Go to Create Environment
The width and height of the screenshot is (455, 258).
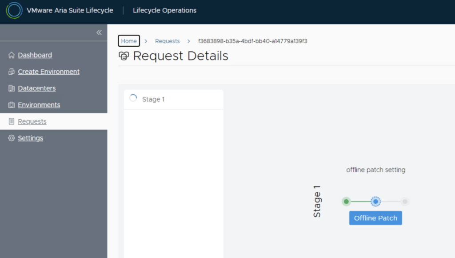(x=48, y=72)
